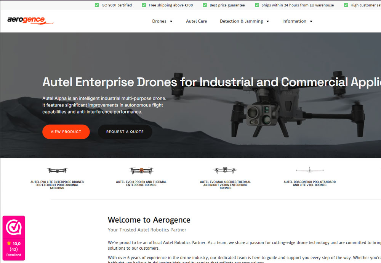Click the 'Autel Alpha is an intelligent' description
This screenshot has height=263, width=381.
pos(104,105)
